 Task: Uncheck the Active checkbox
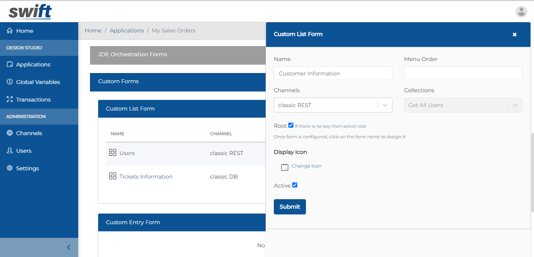pos(295,185)
